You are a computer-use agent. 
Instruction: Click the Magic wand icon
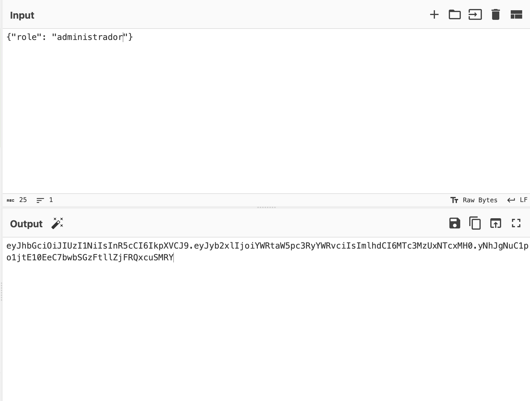click(x=57, y=223)
